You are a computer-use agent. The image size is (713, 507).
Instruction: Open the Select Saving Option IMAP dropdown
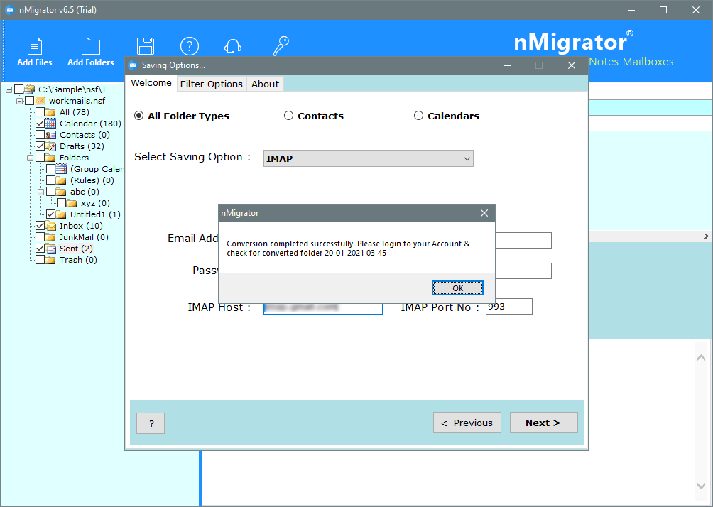pos(369,158)
